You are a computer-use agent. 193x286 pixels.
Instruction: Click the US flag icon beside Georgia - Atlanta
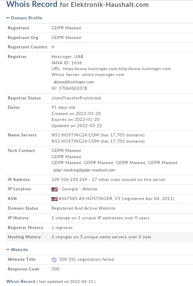click(54, 189)
